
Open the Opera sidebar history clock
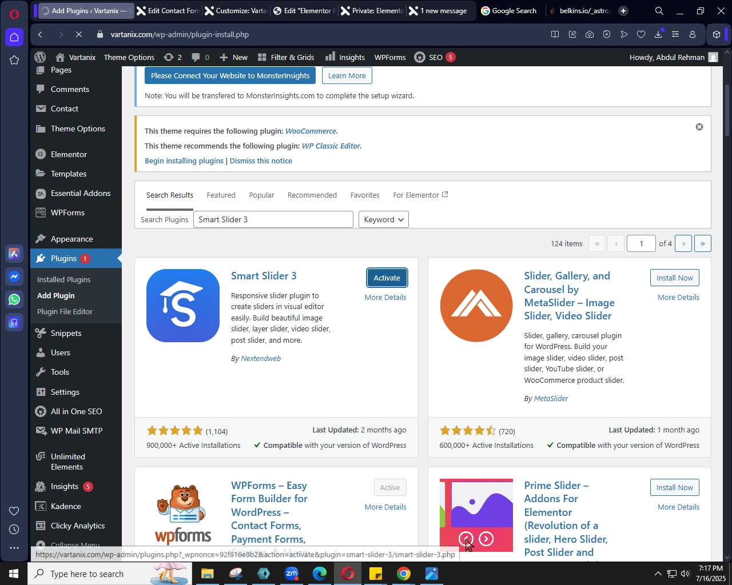coord(14,530)
